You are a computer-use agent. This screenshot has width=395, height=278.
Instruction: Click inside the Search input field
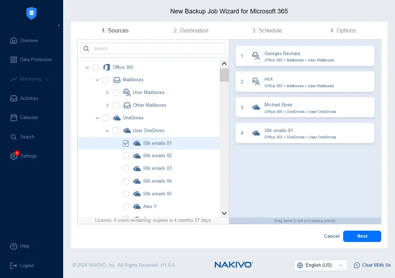click(153, 48)
